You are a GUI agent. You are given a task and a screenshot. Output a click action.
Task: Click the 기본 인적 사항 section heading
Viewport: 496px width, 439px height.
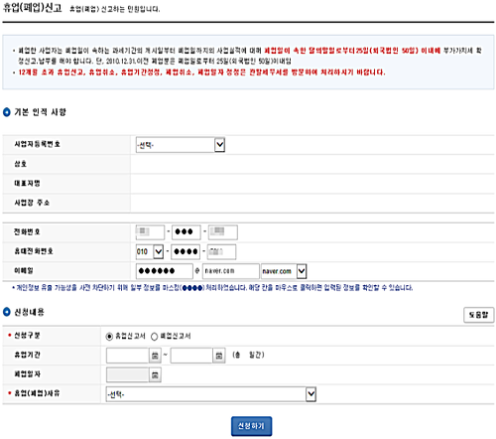(40, 112)
